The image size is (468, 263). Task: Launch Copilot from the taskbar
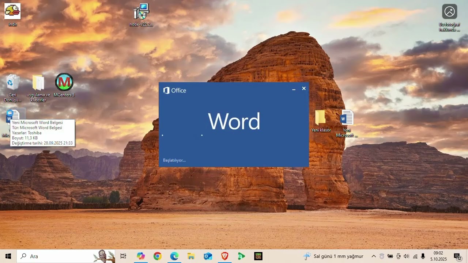pos(141,256)
